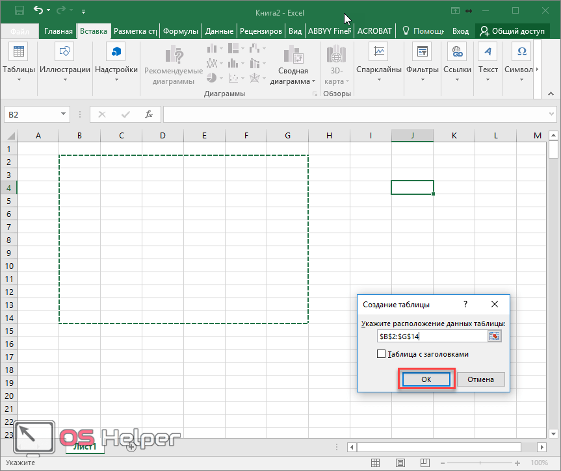Click the Undo arrow icon
Viewport: 561px width, 471px height.
coord(38,10)
